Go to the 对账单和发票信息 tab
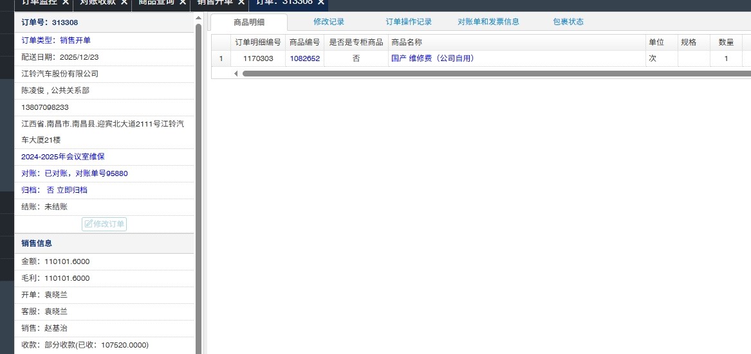The height and width of the screenshot is (354, 751). point(488,22)
